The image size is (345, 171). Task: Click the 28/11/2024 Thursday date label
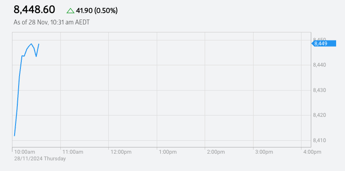(40, 159)
